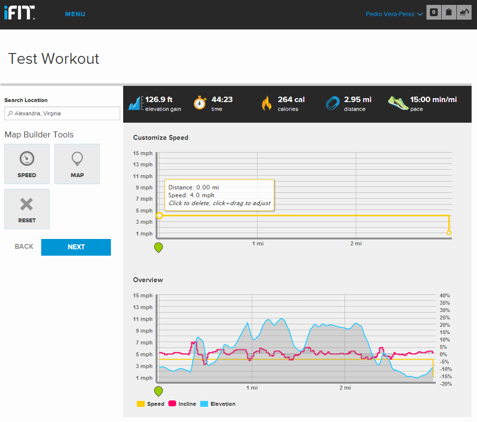Image resolution: width=477 pixels, height=422 pixels.
Task: Click the stopwatch time icon
Action: (200, 103)
